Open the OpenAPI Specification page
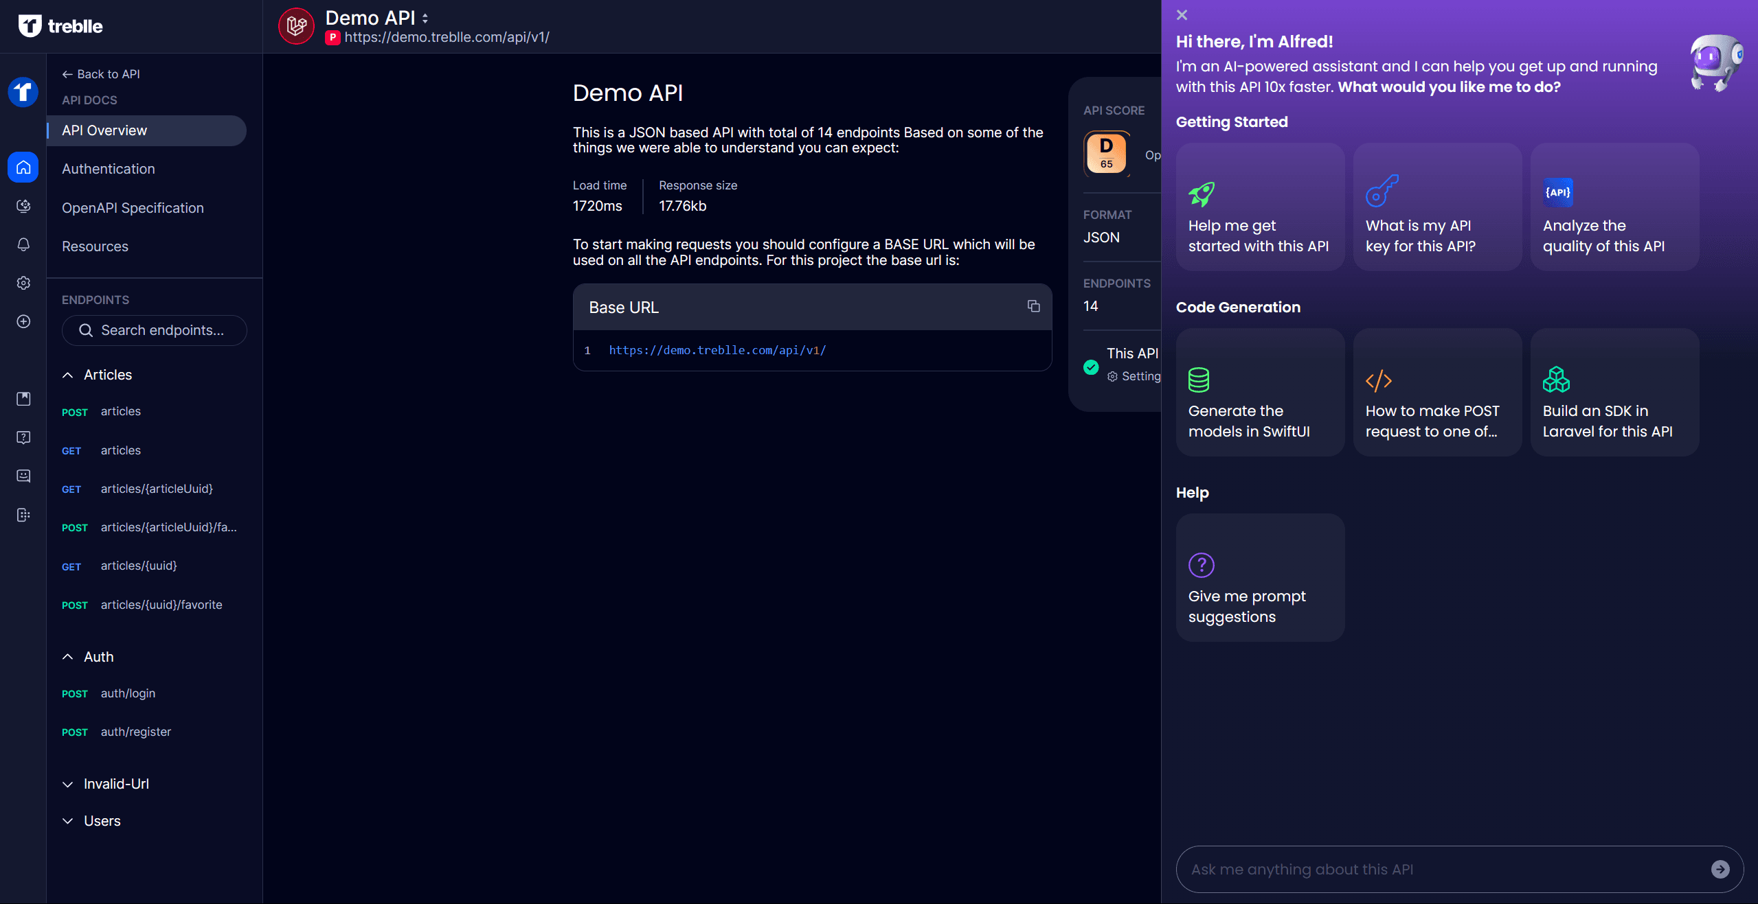Viewport: 1758px width, 904px height. coord(132,207)
